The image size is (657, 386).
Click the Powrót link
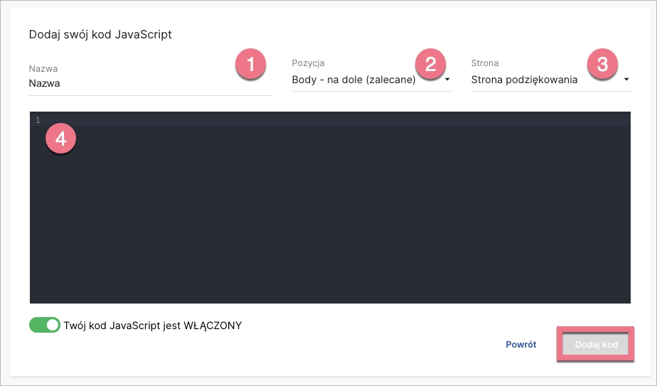520,345
